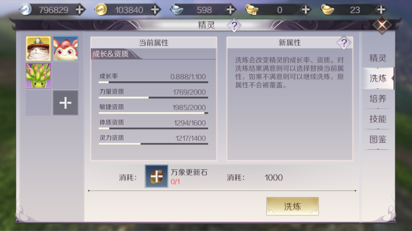Select the pink fox spirit portrait
This screenshot has width=412, height=231.
[x=65, y=49]
